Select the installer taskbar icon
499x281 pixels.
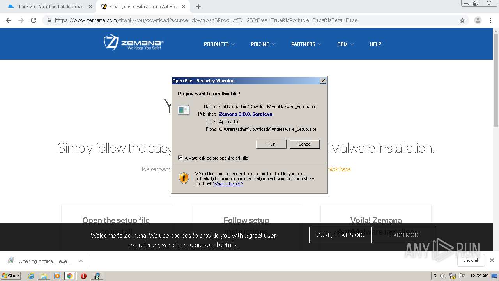point(97,276)
